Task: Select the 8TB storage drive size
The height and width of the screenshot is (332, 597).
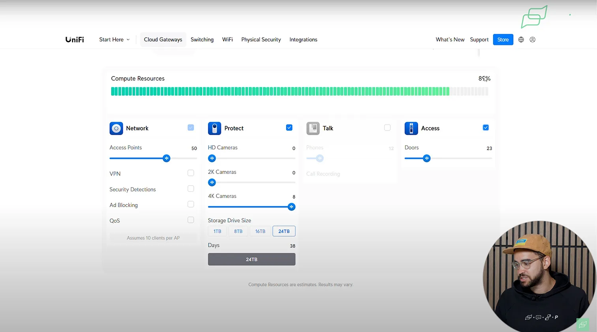Action: (238, 231)
